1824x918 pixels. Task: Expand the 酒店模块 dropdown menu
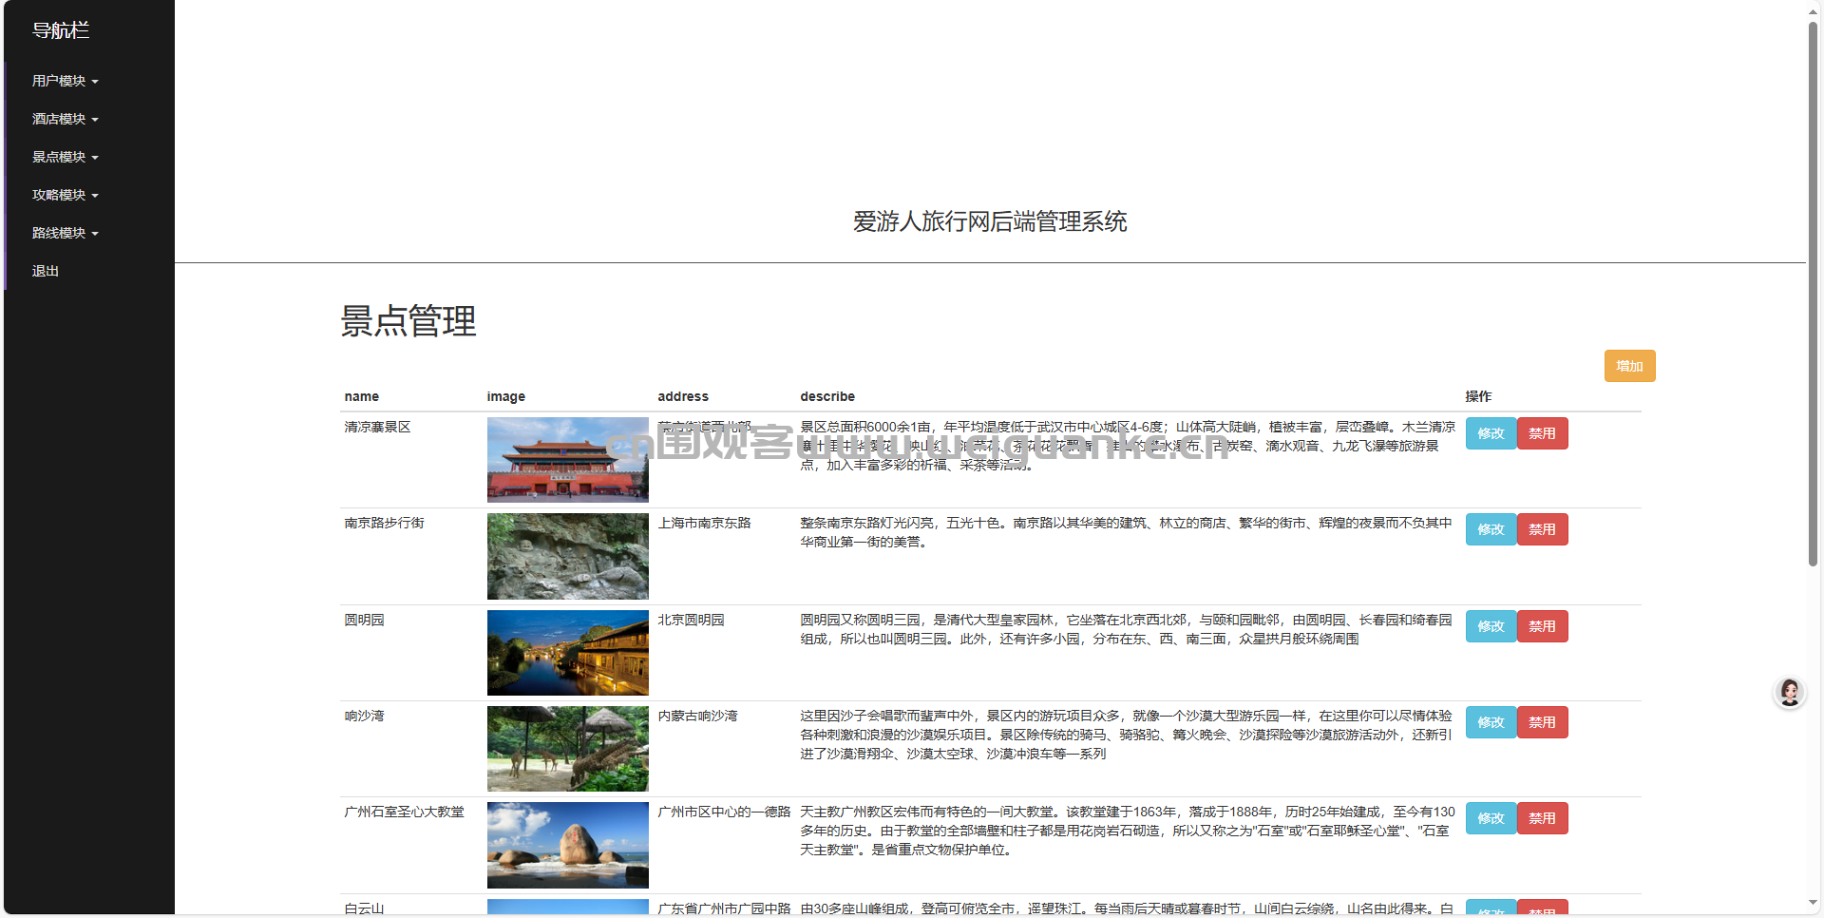66,119
